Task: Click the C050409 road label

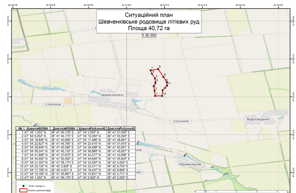Action: click(x=180, y=121)
